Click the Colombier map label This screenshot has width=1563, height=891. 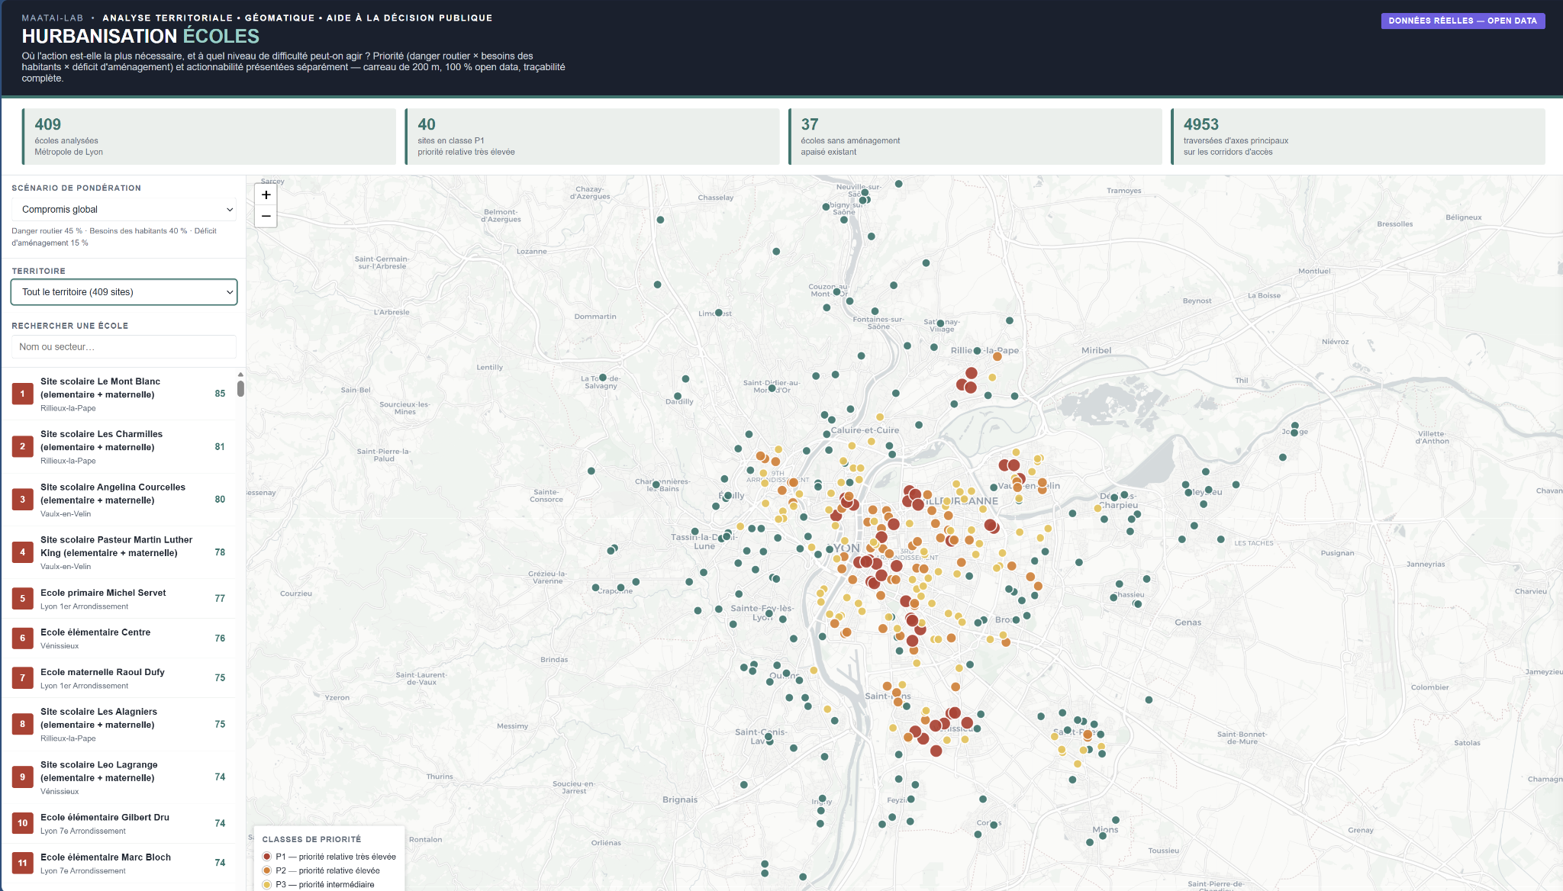(1429, 687)
